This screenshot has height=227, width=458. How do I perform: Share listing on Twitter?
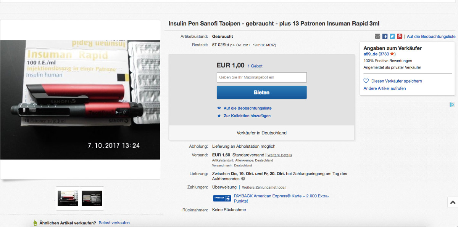[x=392, y=36]
